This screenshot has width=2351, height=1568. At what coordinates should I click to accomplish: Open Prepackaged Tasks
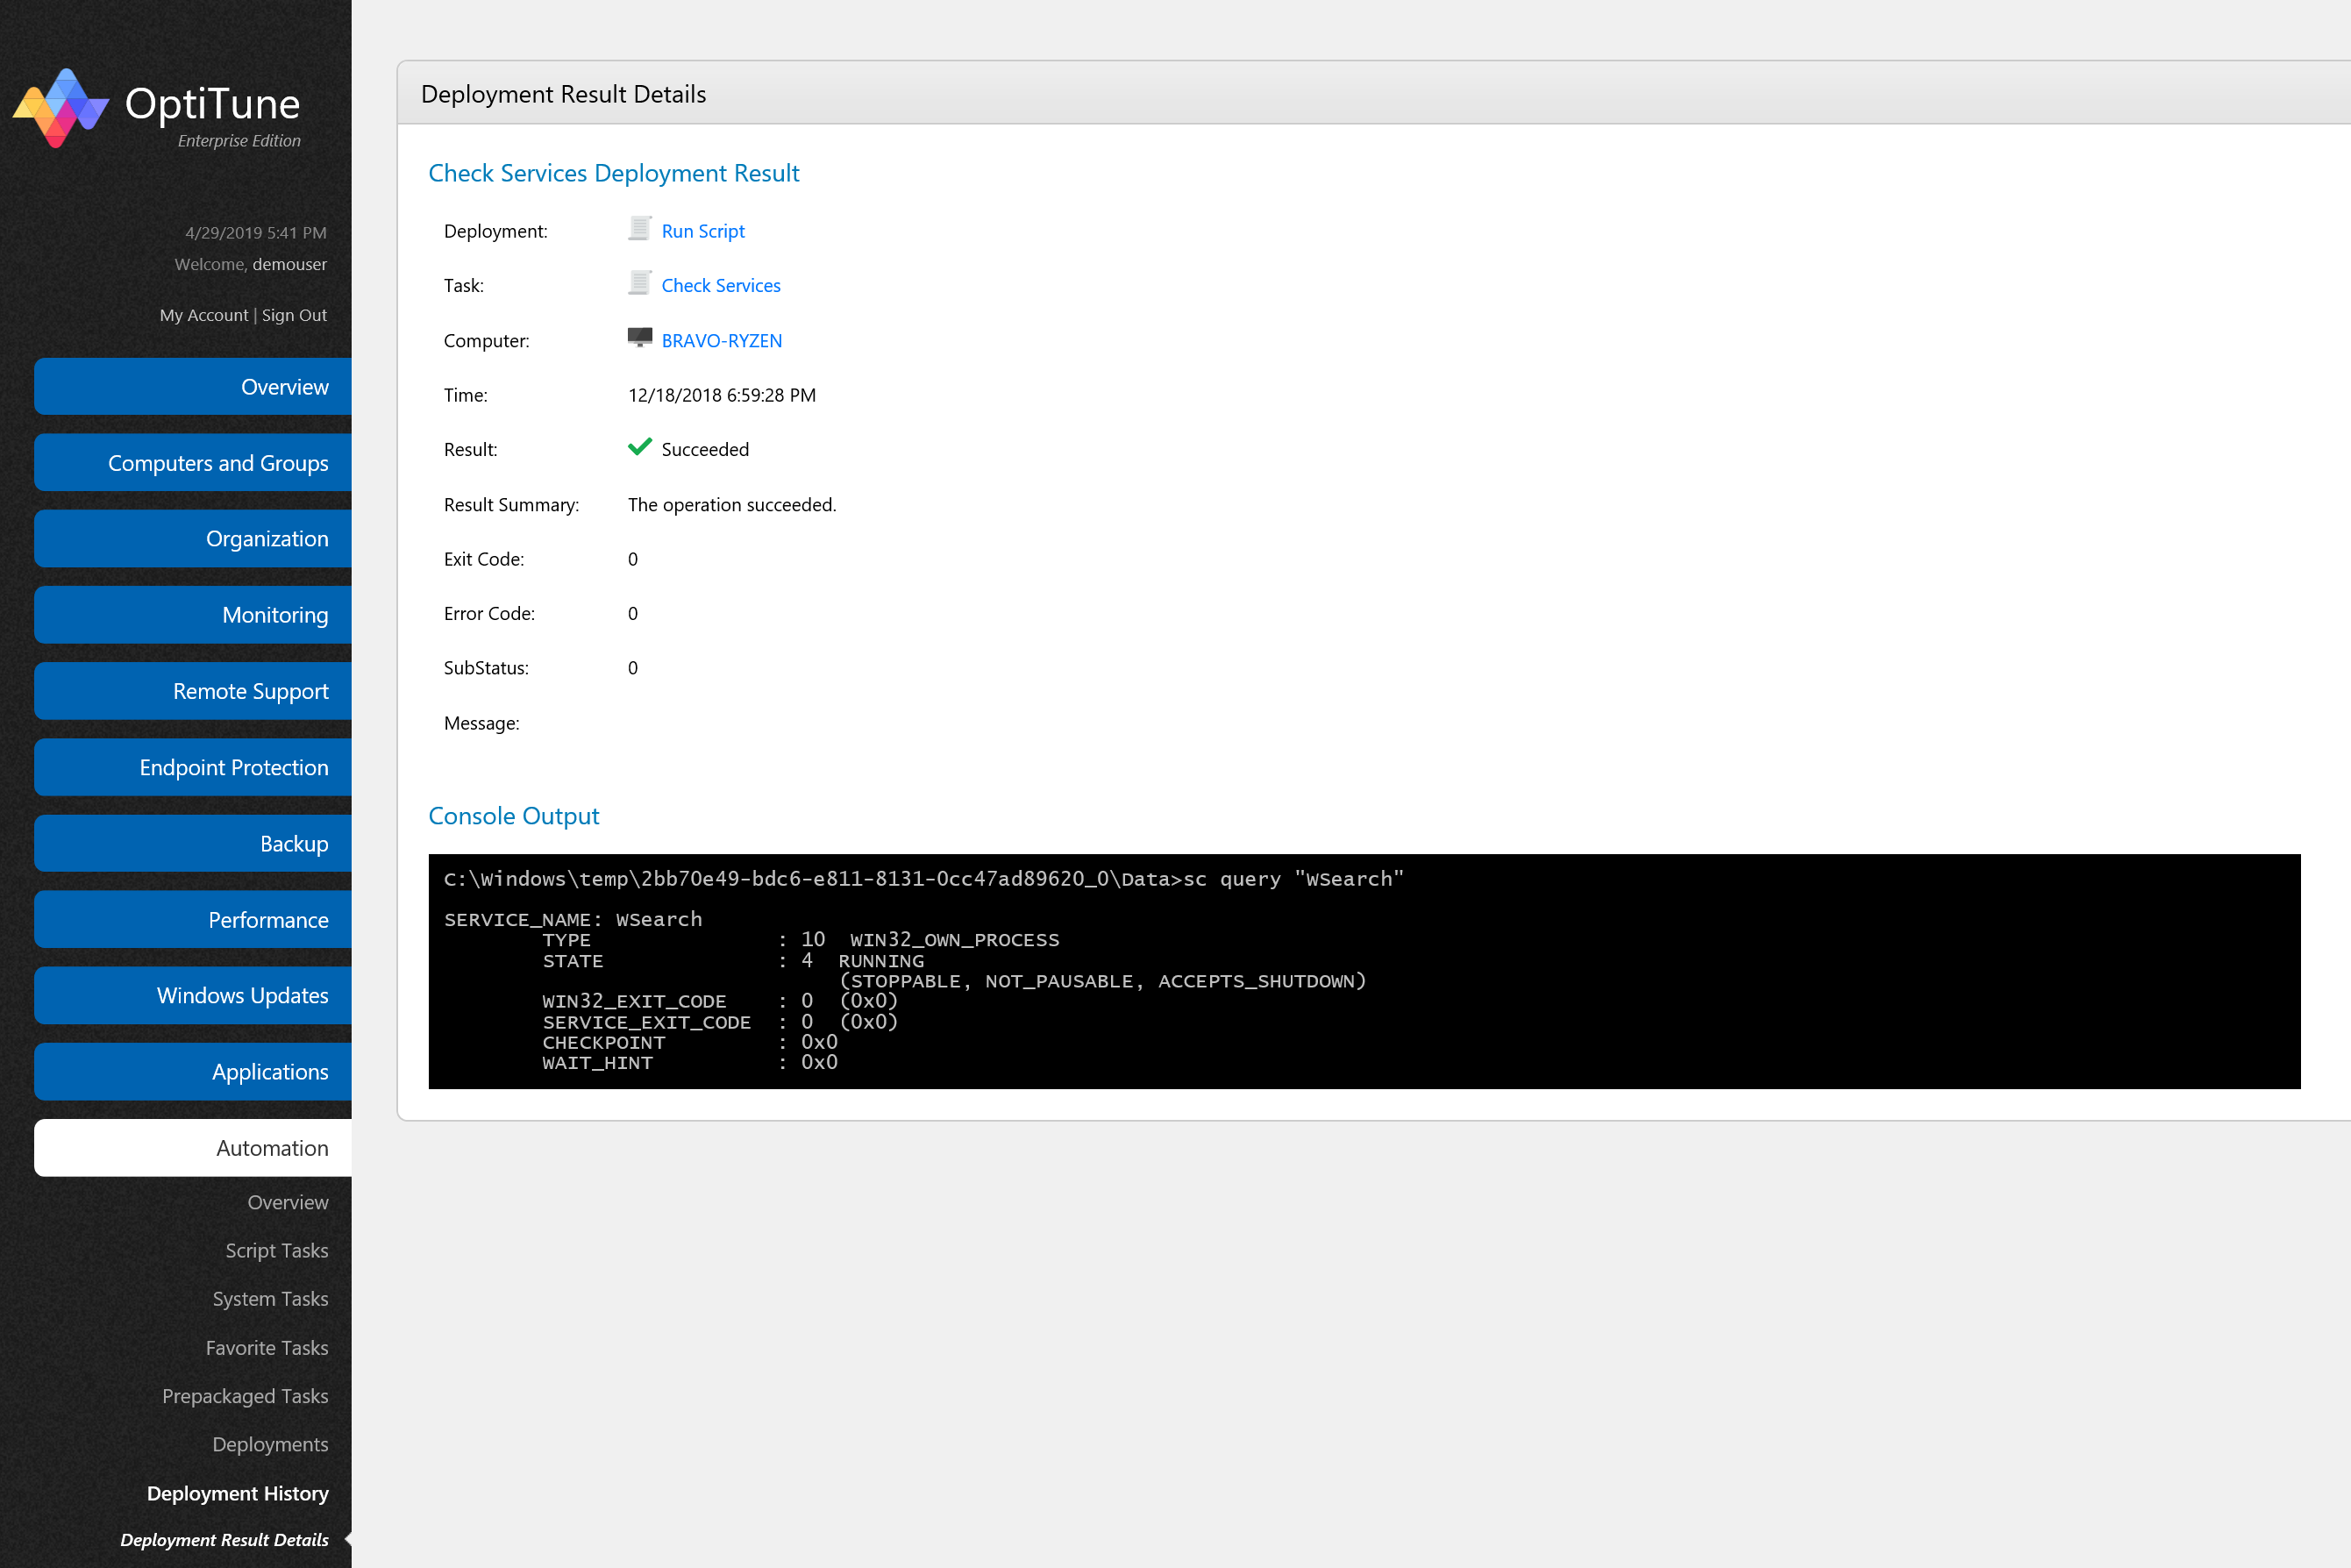click(x=245, y=1396)
